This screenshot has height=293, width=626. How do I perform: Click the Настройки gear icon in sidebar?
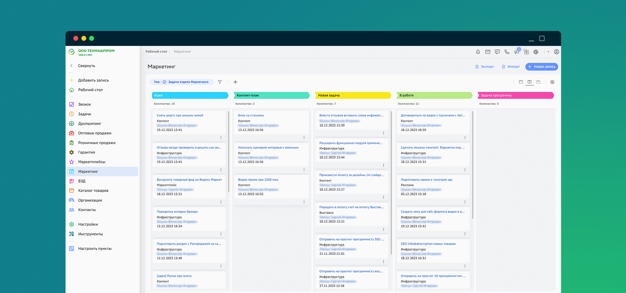coord(72,224)
